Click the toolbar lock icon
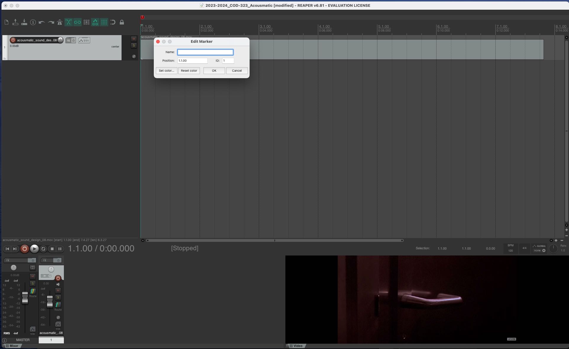 122,22
